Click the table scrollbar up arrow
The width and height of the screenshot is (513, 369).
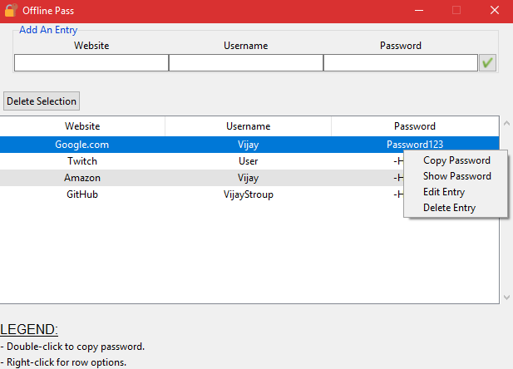coord(506,123)
